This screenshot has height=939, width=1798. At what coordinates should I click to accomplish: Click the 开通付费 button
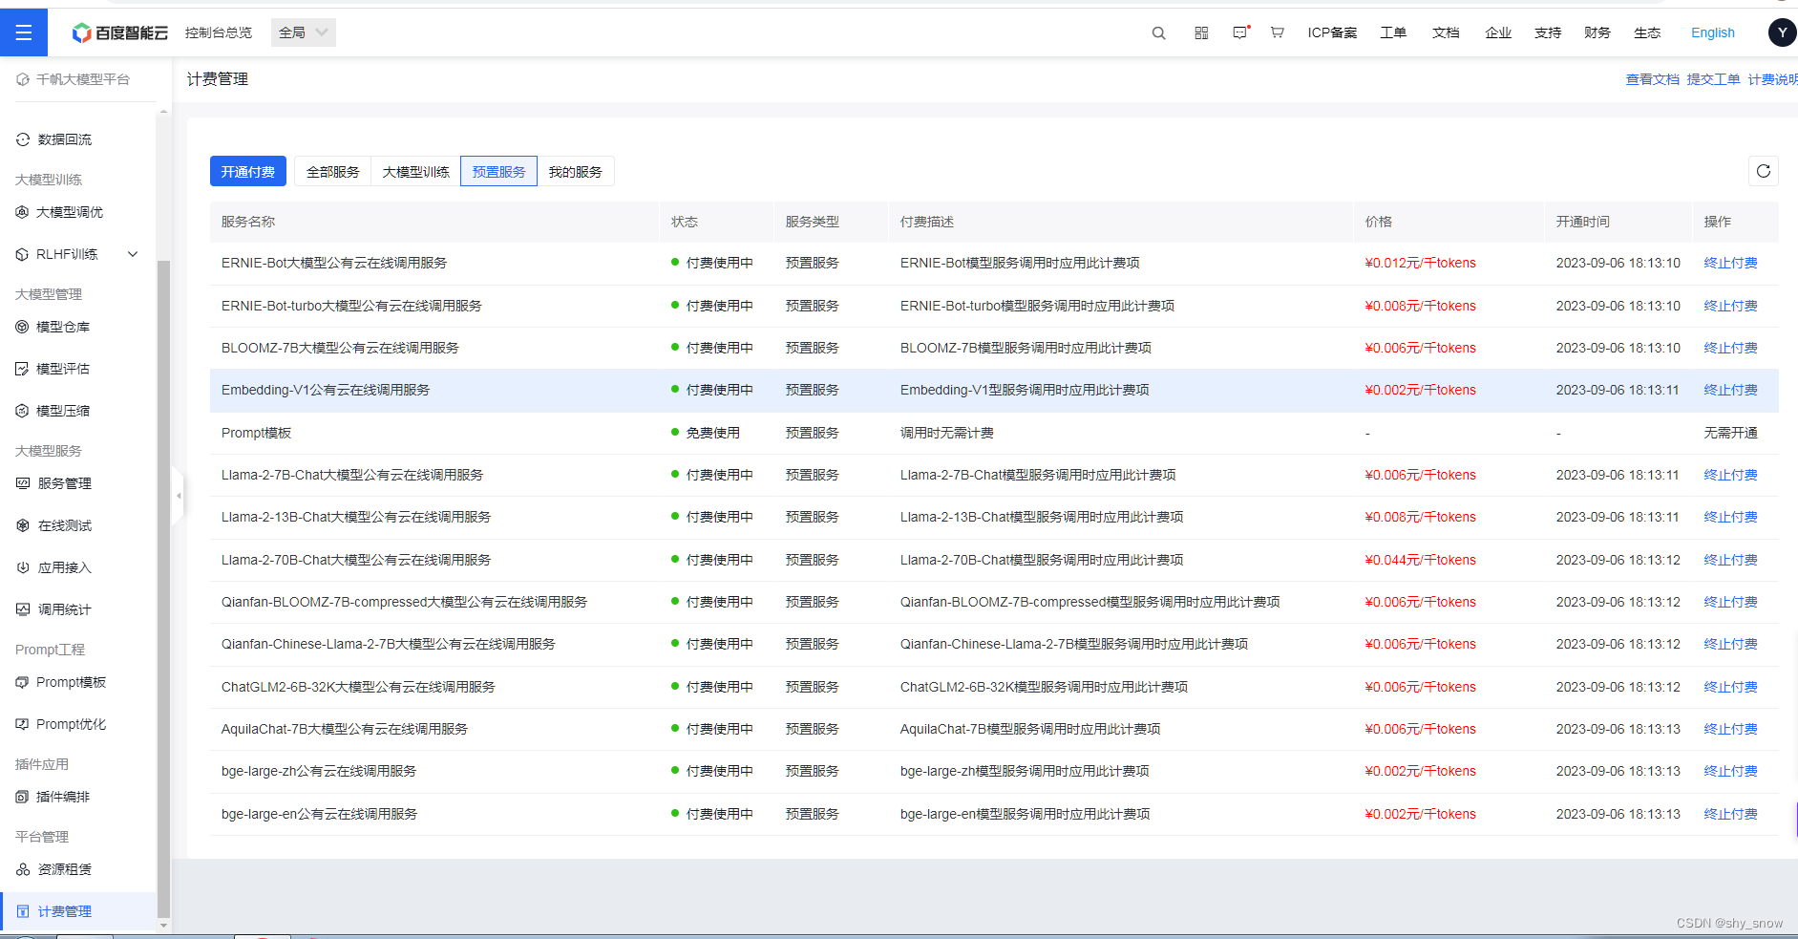[x=248, y=172]
